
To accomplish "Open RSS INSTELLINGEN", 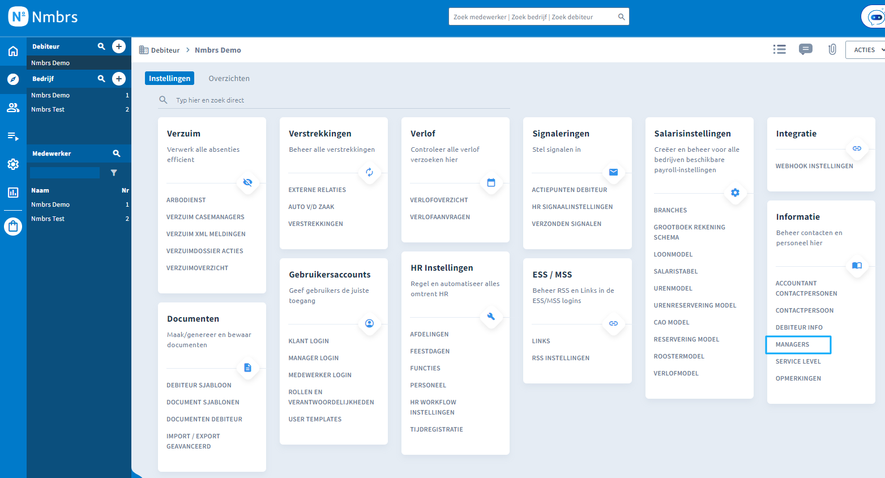I will pyautogui.click(x=561, y=358).
